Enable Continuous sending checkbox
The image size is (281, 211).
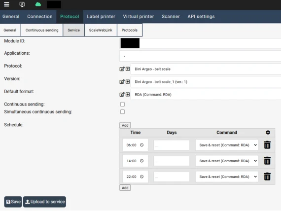[x=122, y=104]
